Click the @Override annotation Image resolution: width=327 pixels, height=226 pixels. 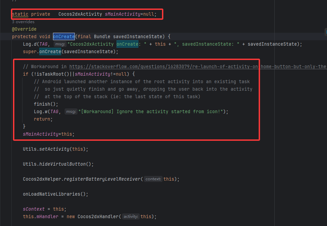coord(24,29)
